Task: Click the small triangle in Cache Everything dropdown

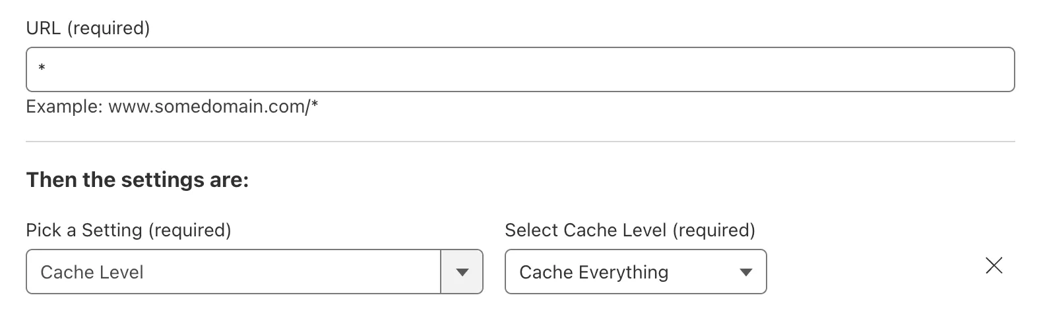Action: point(746,272)
